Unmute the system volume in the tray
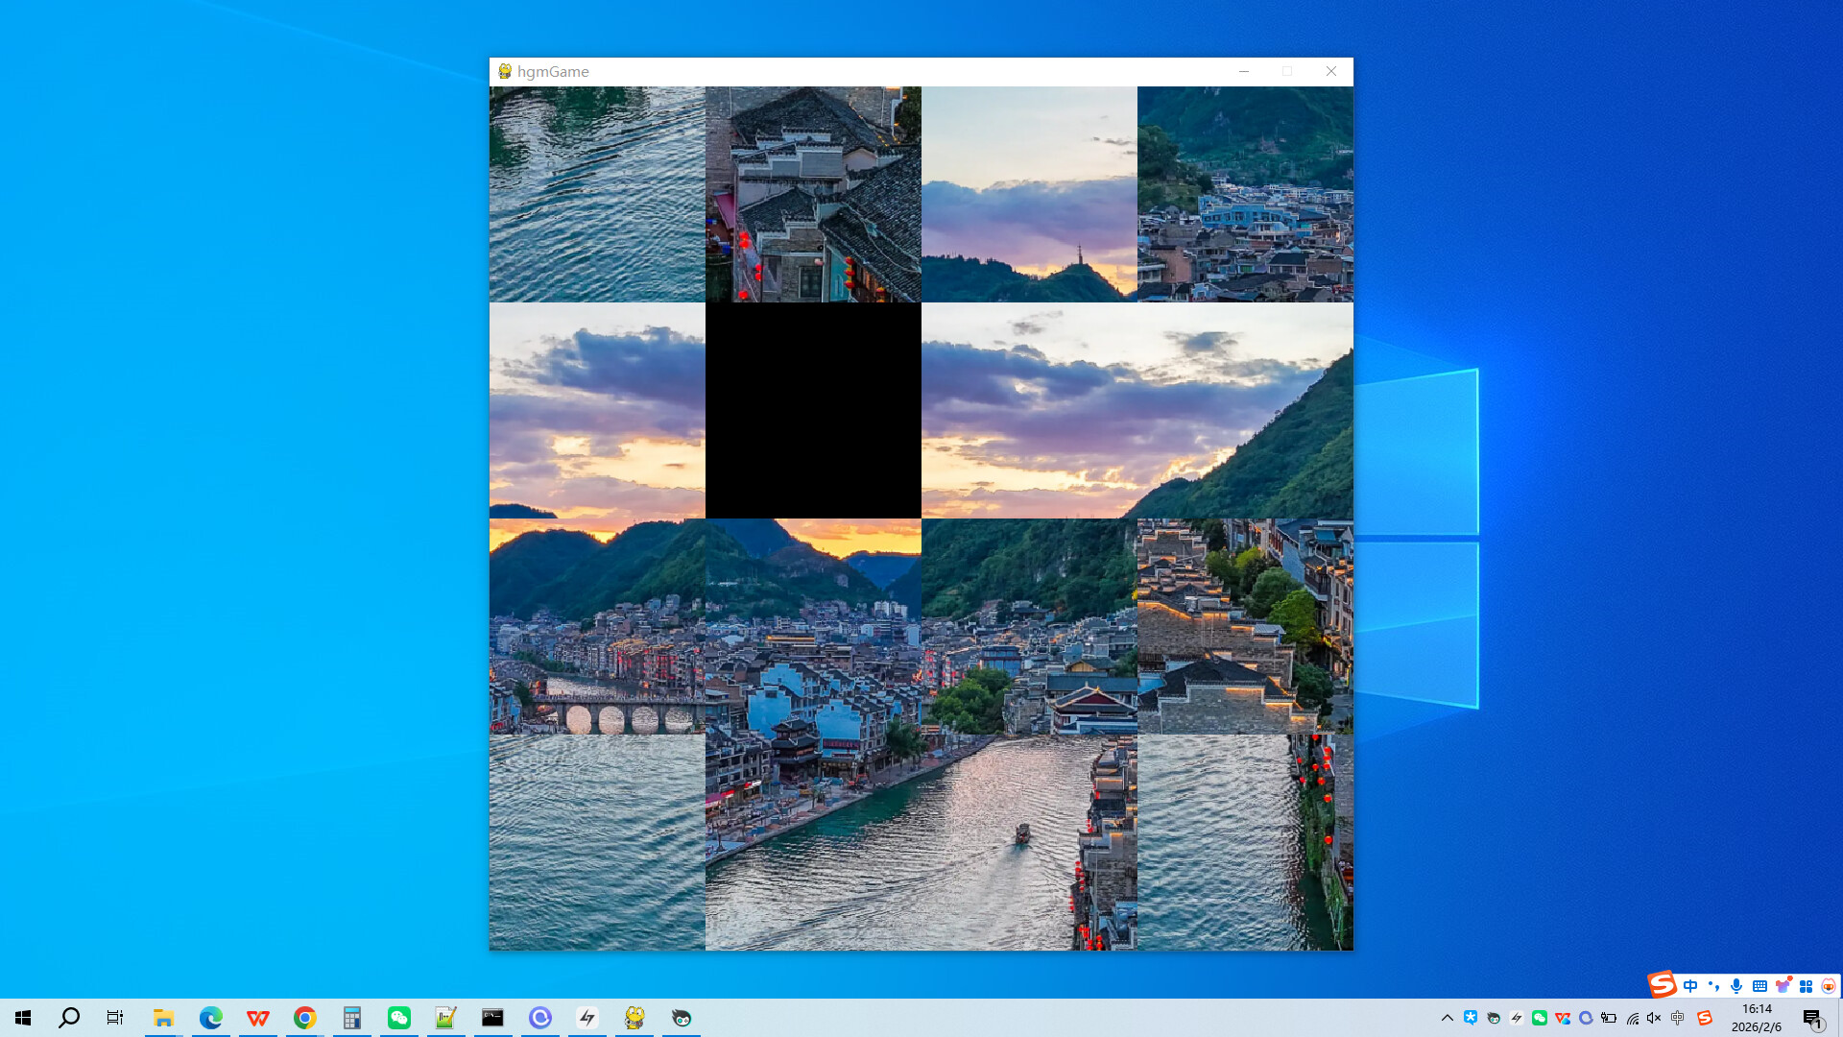This screenshot has width=1843, height=1037. point(1654,1020)
